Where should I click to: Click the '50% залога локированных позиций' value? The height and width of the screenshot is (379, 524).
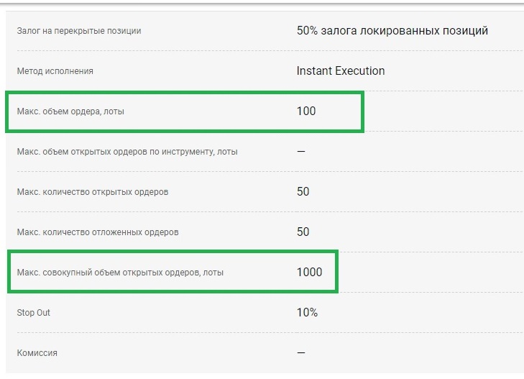point(392,31)
